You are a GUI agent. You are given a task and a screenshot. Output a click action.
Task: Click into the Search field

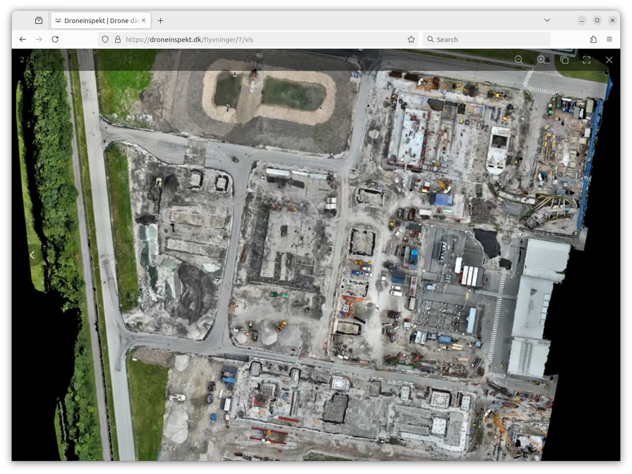(x=487, y=39)
